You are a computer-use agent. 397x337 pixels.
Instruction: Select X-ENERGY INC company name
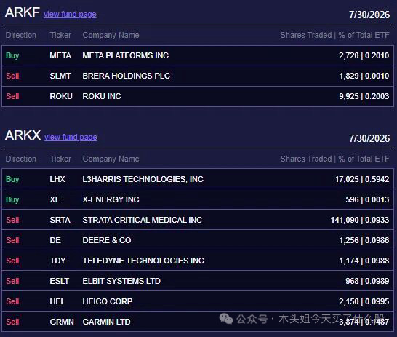click(x=111, y=199)
